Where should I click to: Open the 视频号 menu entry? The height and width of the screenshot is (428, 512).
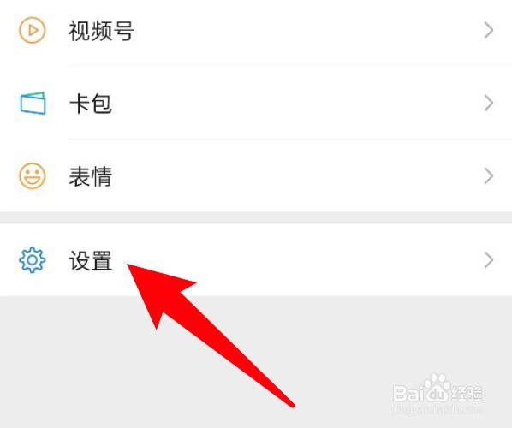pyautogui.click(x=256, y=32)
